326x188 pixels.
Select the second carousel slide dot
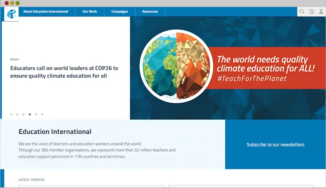(x=18, y=114)
